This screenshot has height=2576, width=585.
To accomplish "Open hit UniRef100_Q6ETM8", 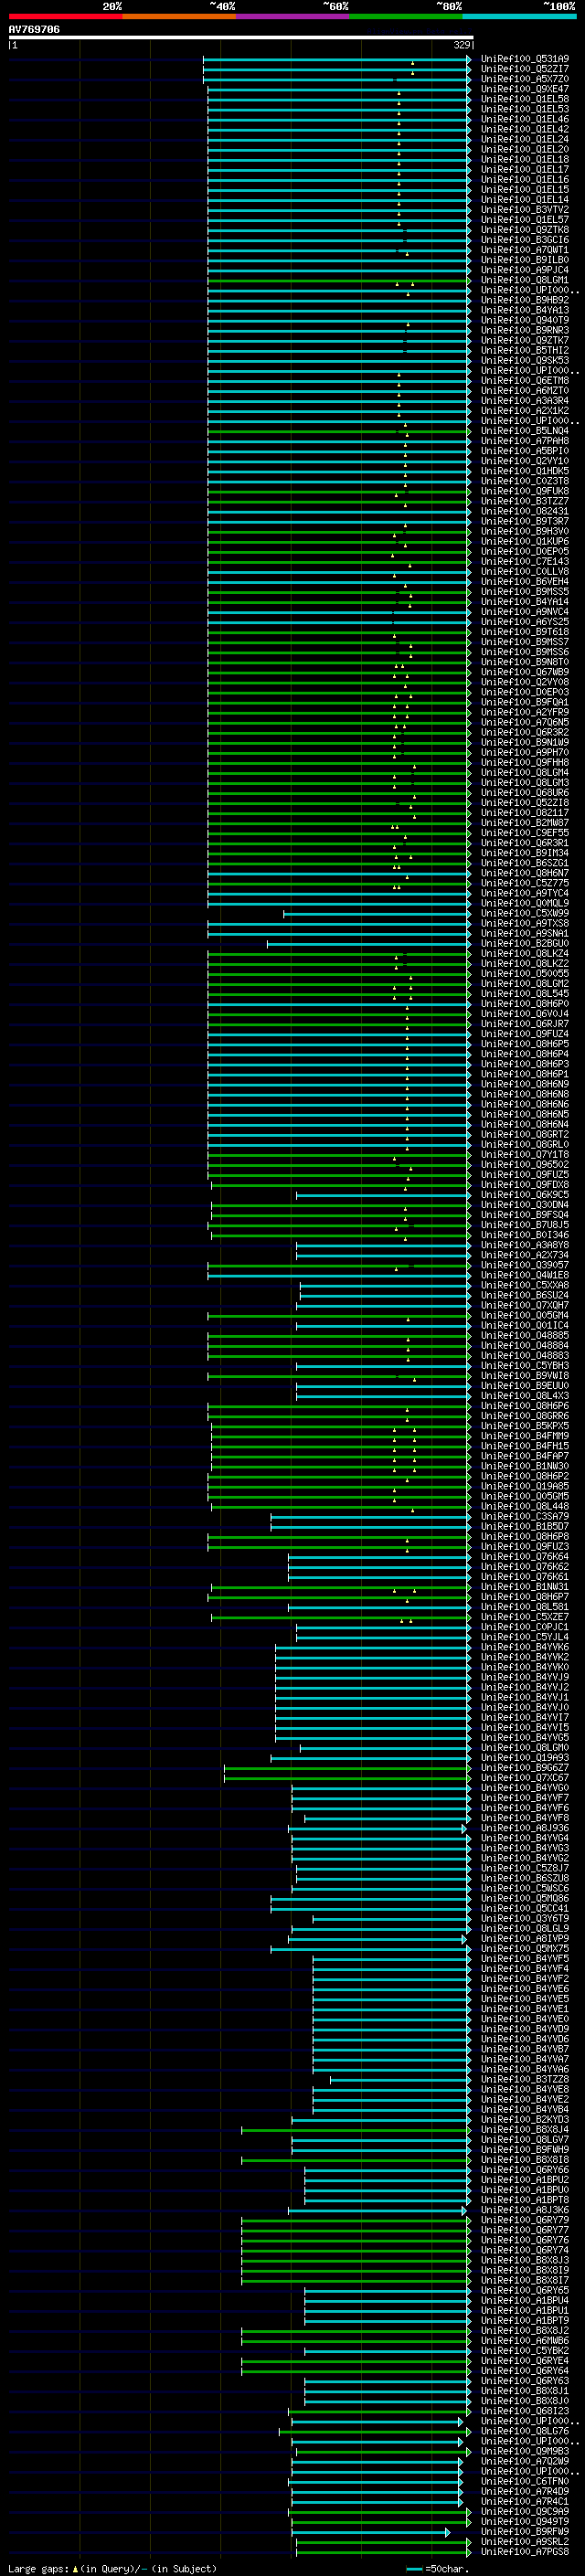I will 525,381.
